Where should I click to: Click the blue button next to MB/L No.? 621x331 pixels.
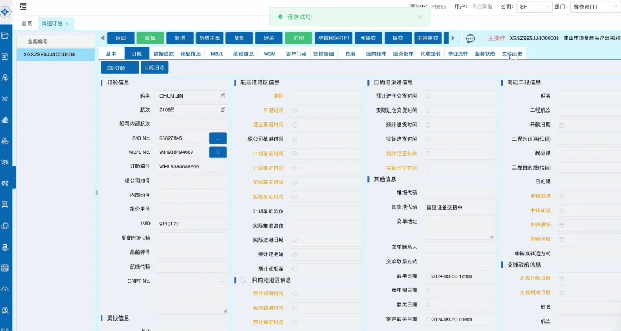(x=218, y=152)
